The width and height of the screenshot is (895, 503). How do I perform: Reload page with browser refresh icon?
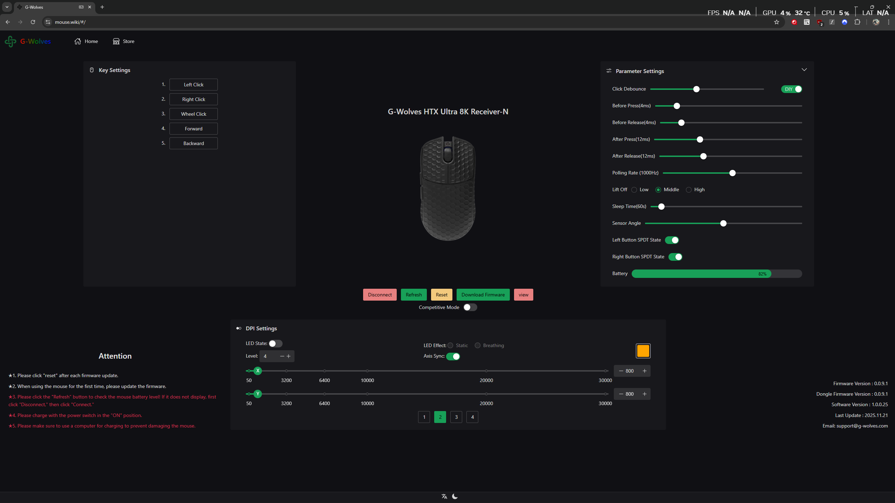point(33,22)
